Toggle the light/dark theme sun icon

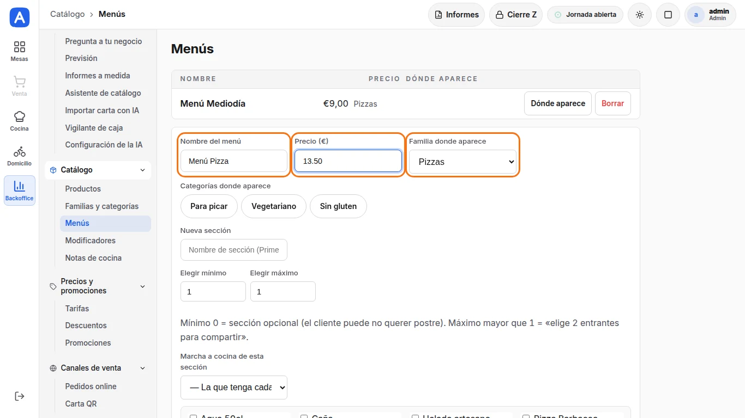click(640, 15)
